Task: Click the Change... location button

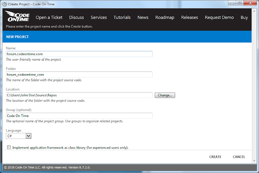Action: (165, 95)
